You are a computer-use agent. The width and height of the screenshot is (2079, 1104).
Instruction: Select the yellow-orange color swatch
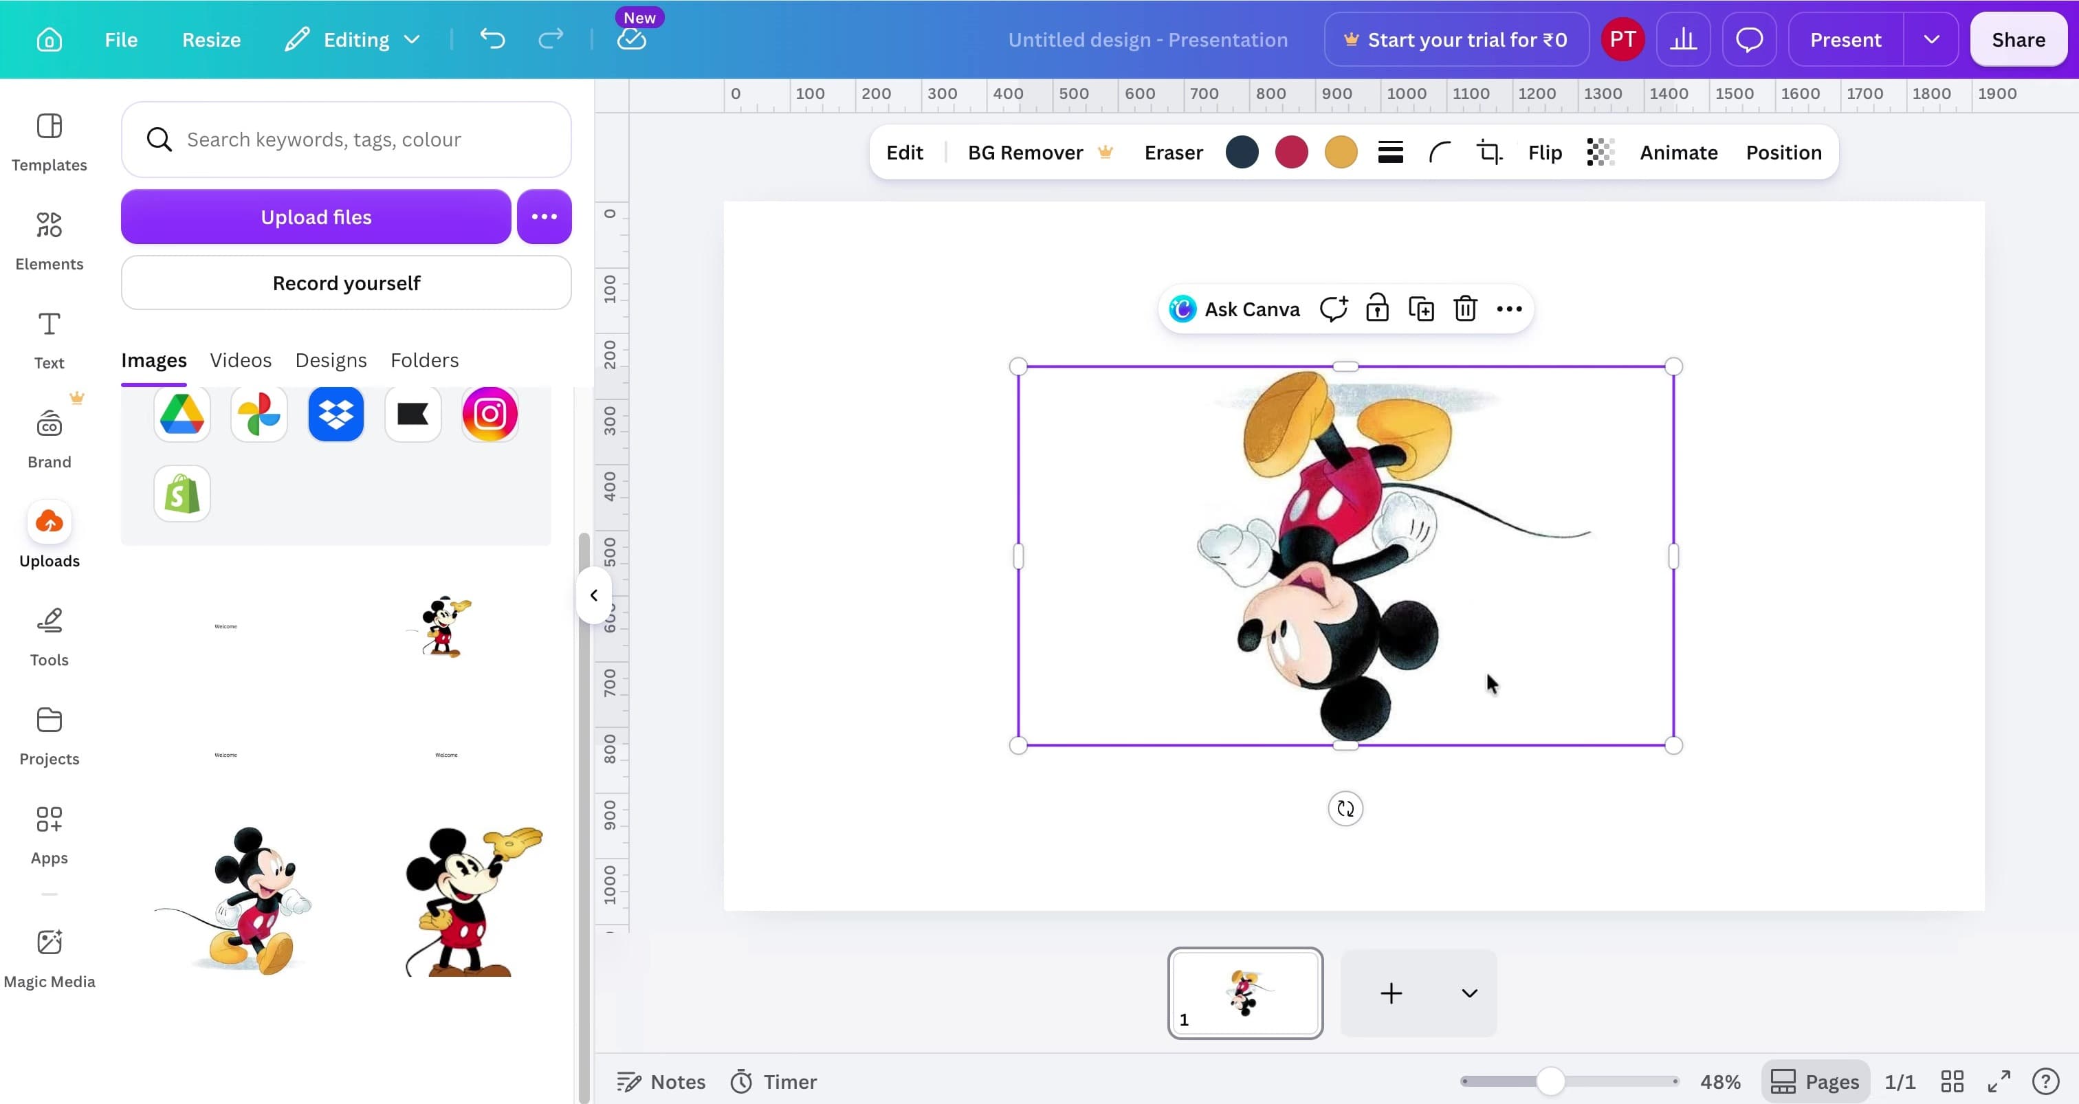[1341, 152]
